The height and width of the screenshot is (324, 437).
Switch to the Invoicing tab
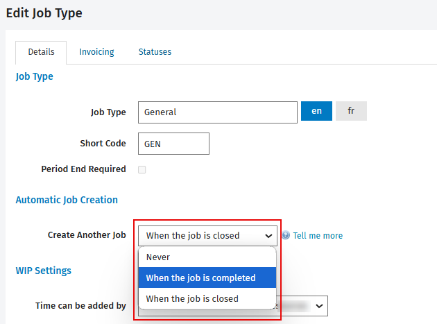pyautogui.click(x=96, y=52)
